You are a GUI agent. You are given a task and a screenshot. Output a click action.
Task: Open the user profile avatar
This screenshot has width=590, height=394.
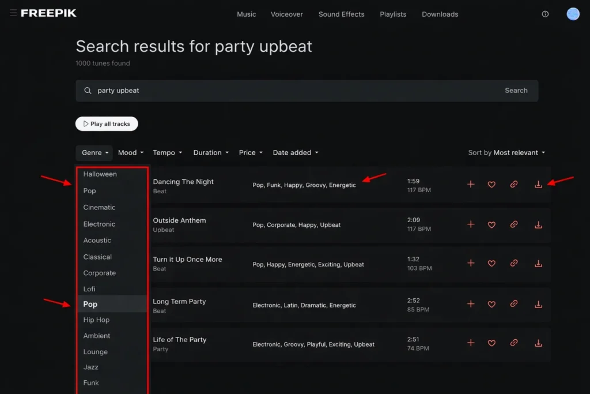pos(573,14)
